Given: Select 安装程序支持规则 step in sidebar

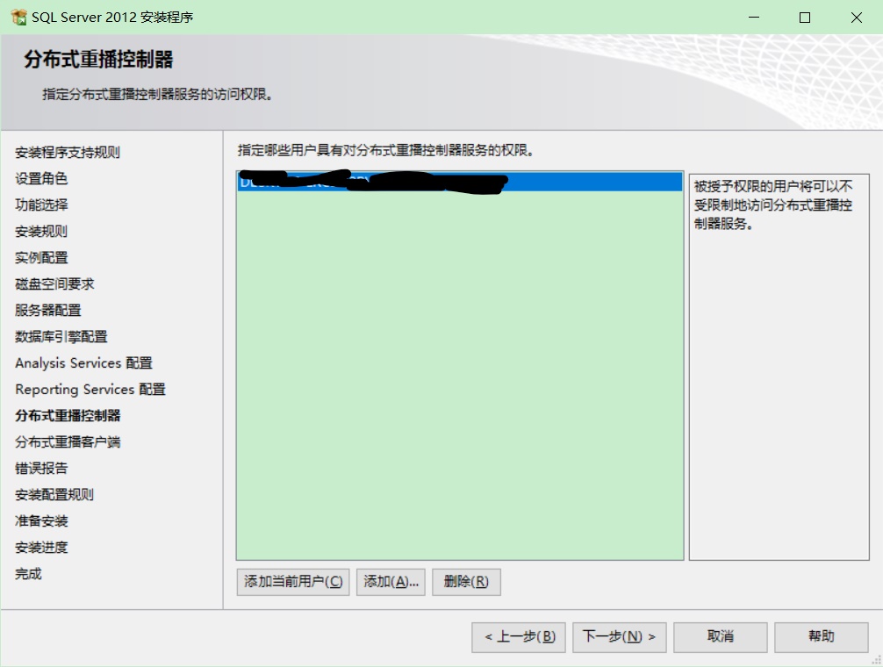Looking at the screenshot, I should (68, 153).
